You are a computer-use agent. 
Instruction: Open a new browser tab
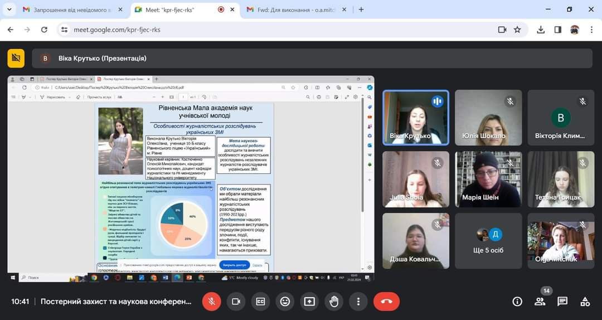pyautogui.click(x=361, y=9)
